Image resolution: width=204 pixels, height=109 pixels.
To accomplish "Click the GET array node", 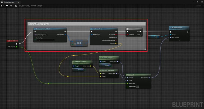I will tap(79, 43).
